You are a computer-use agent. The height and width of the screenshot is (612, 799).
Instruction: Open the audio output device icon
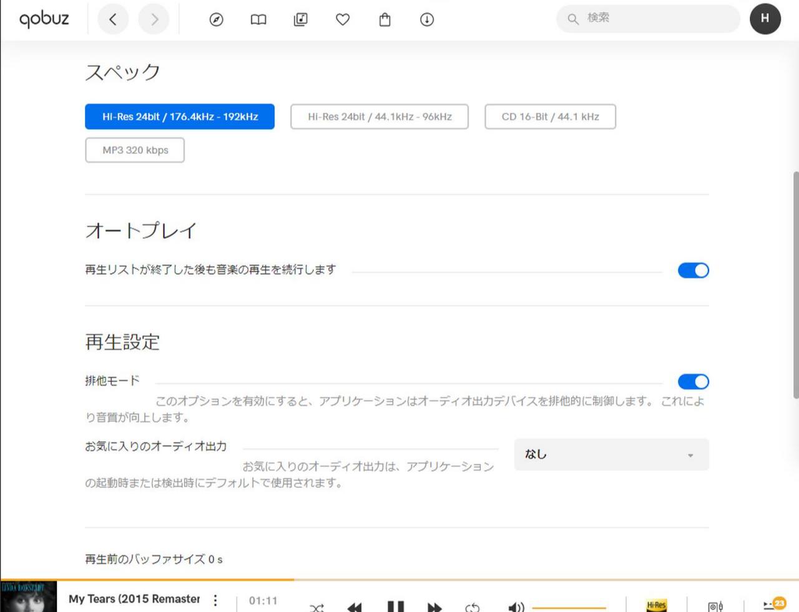click(x=715, y=606)
